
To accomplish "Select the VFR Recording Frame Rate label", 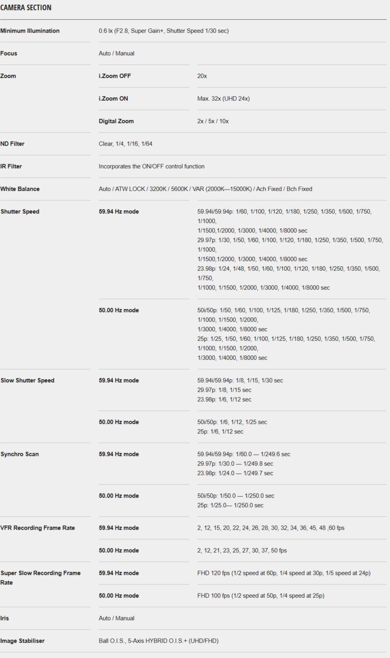I will pyautogui.click(x=38, y=528).
